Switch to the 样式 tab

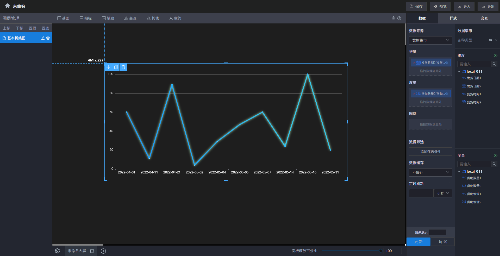click(453, 18)
